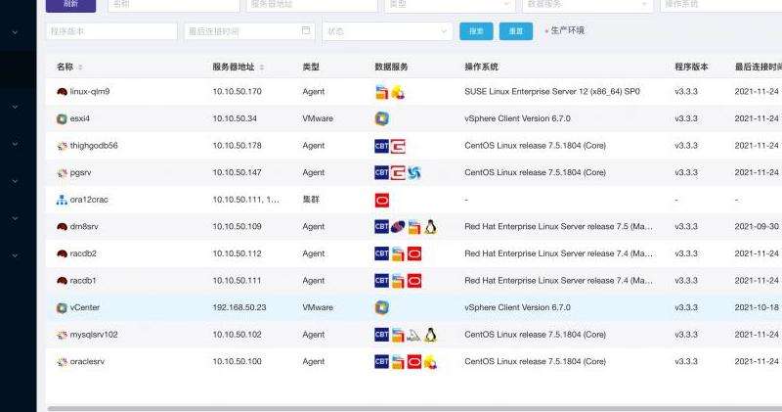Click the Linux penguin icon in dm8srv row
782x412 pixels.
[430, 227]
